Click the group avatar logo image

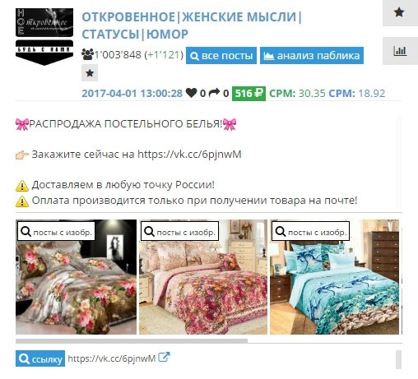click(x=44, y=37)
